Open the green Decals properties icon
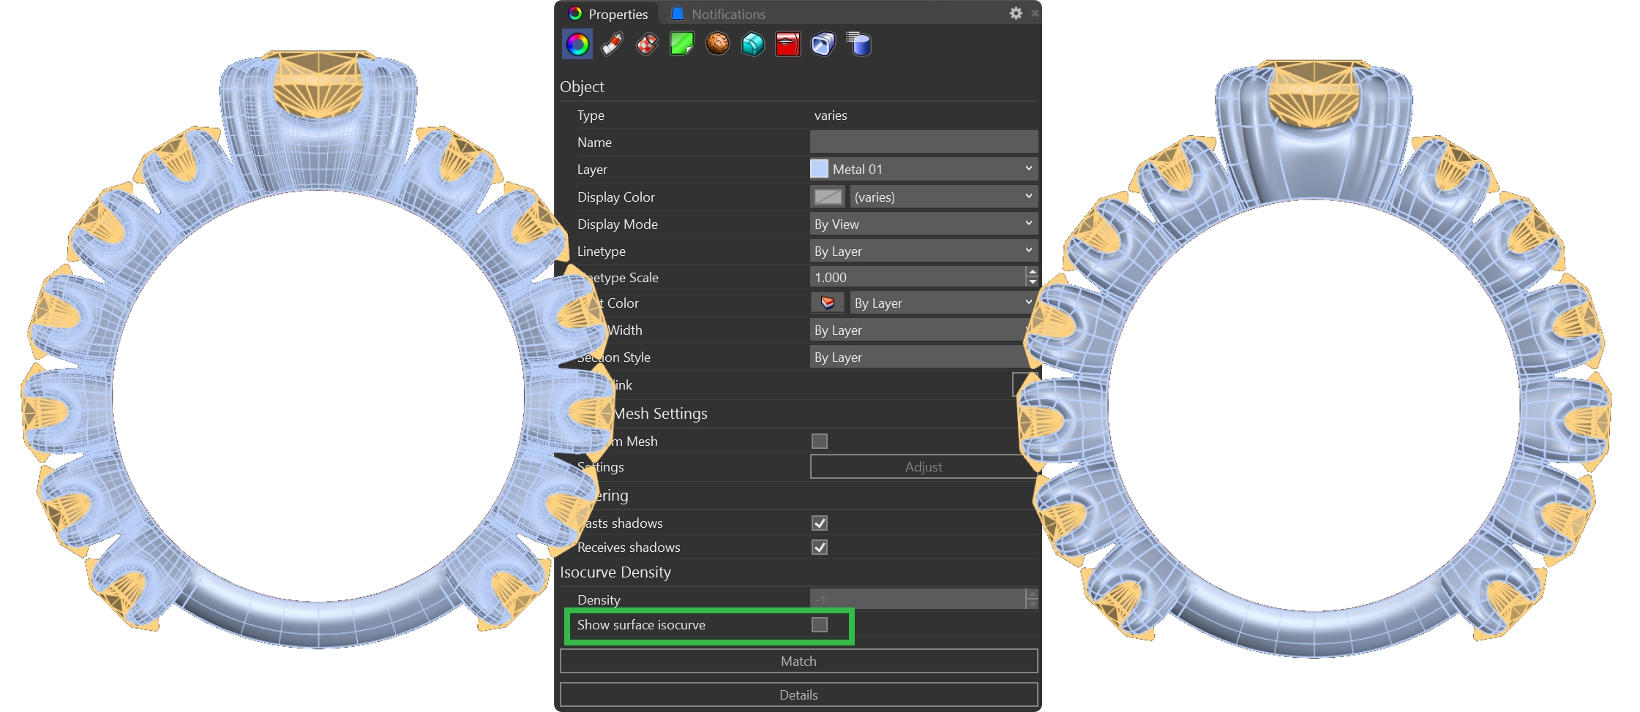Viewport: 1640px width, 712px height. click(x=681, y=45)
